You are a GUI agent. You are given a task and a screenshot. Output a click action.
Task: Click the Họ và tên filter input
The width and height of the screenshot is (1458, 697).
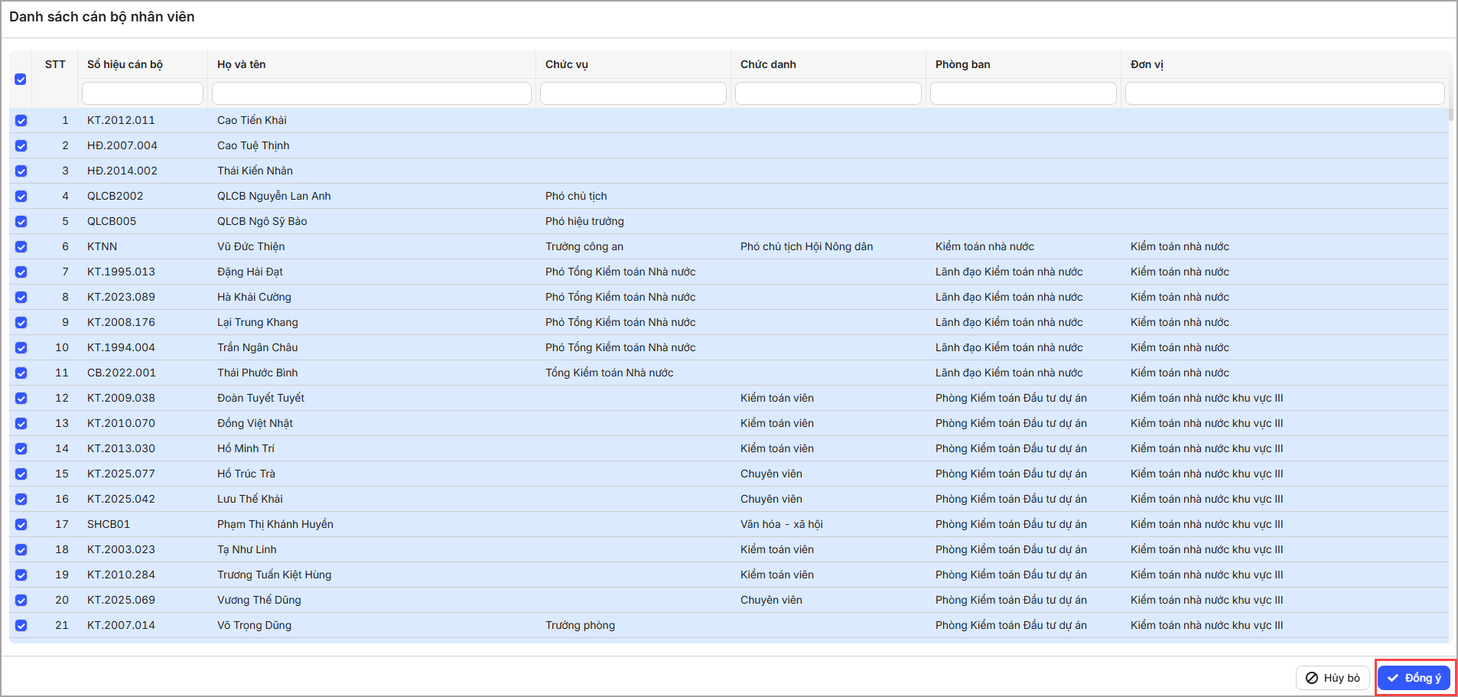[371, 93]
